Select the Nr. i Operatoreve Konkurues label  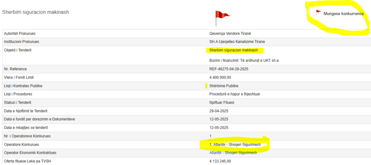click(27, 136)
